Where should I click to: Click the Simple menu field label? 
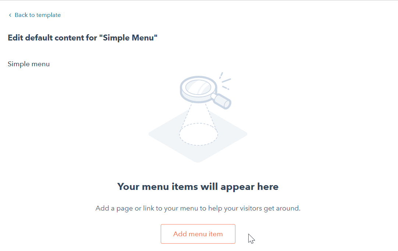coord(29,64)
